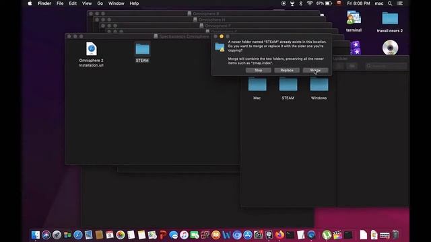431x242 pixels.
Task: Click the Fri 8:08 PM clock
Action: (x=358, y=3)
